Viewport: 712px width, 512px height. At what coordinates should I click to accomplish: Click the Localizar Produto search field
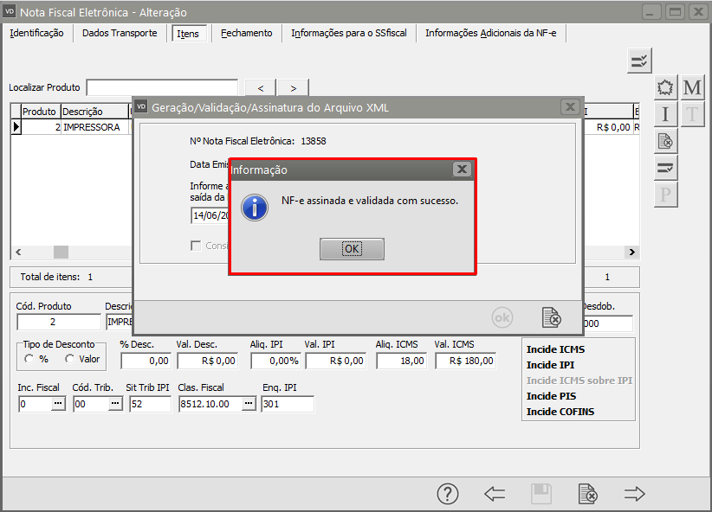click(161, 87)
